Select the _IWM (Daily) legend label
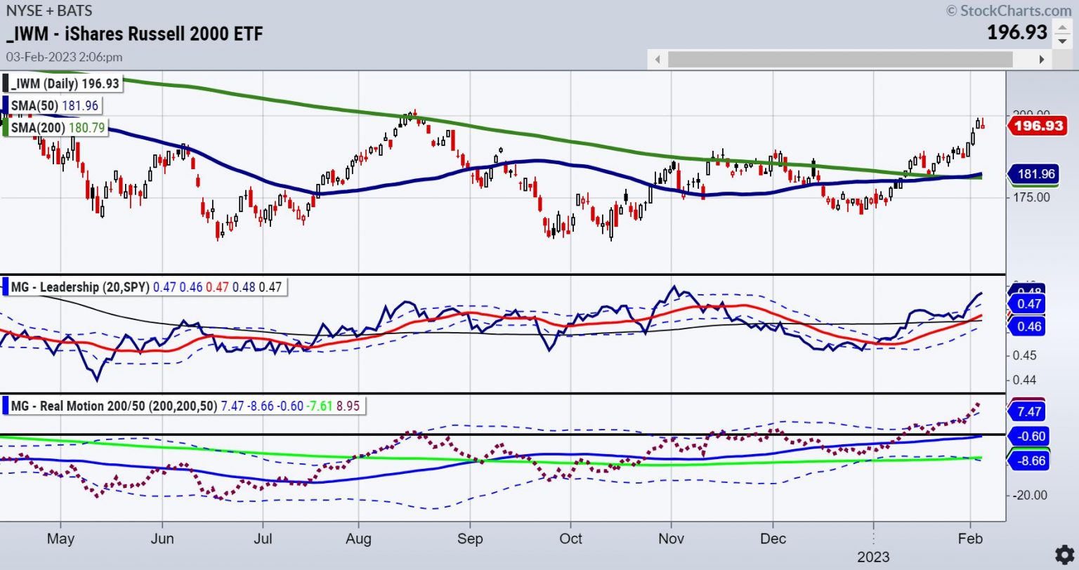This screenshot has height=570, width=1079. pos(65,84)
